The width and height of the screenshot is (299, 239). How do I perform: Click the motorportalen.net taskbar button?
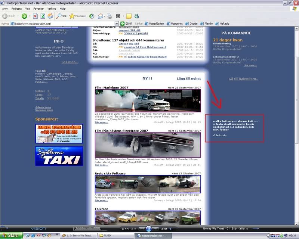(x=153, y=236)
